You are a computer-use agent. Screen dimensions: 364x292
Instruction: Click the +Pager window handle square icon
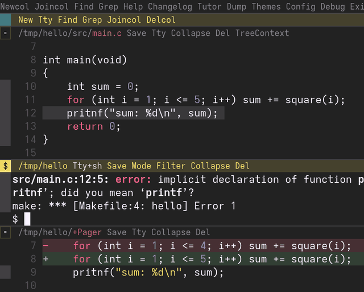pos(5,232)
